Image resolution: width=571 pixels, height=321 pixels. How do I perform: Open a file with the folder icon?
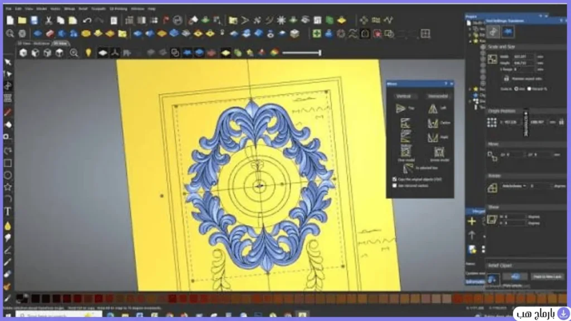(22, 21)
